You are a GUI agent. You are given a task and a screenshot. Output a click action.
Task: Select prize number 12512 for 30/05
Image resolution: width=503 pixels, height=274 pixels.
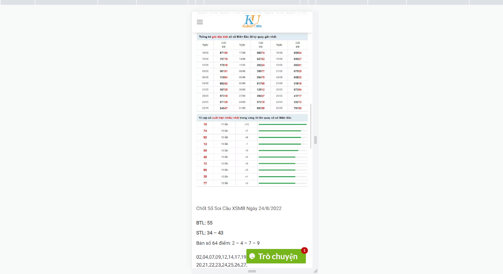tap(261, 90)
